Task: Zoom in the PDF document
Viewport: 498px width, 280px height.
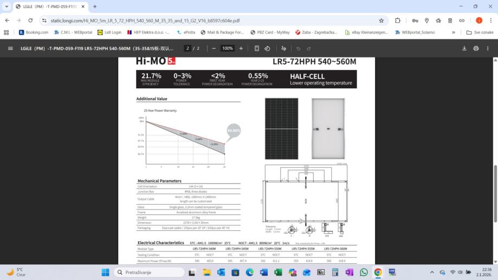Action: (x=241, y=48)
